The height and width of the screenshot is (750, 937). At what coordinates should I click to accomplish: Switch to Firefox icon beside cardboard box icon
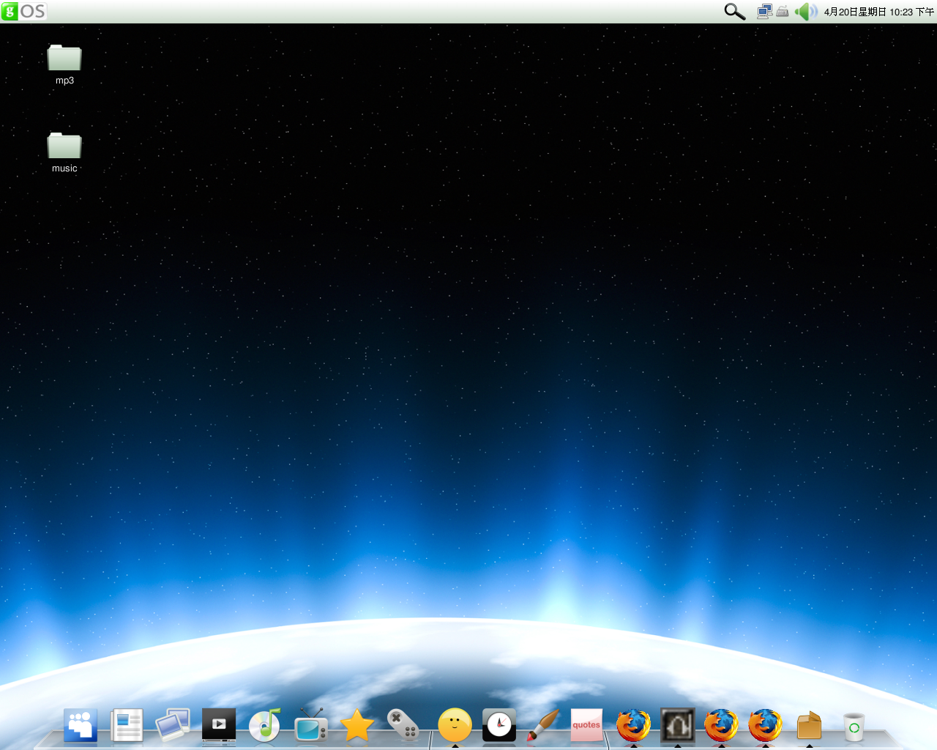click(x=765, y=726)
